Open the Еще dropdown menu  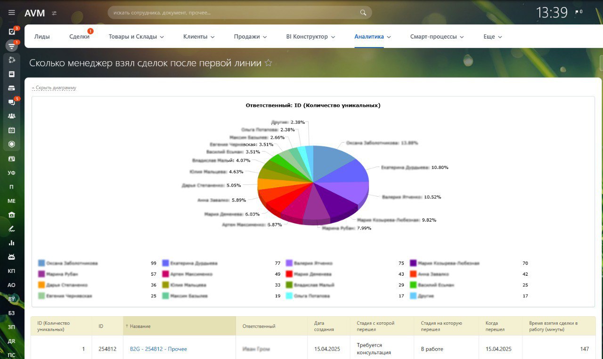pyautogui.click(x=492, y=37)
